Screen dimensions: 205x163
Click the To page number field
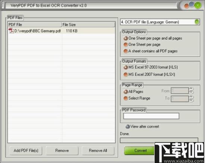180,98
